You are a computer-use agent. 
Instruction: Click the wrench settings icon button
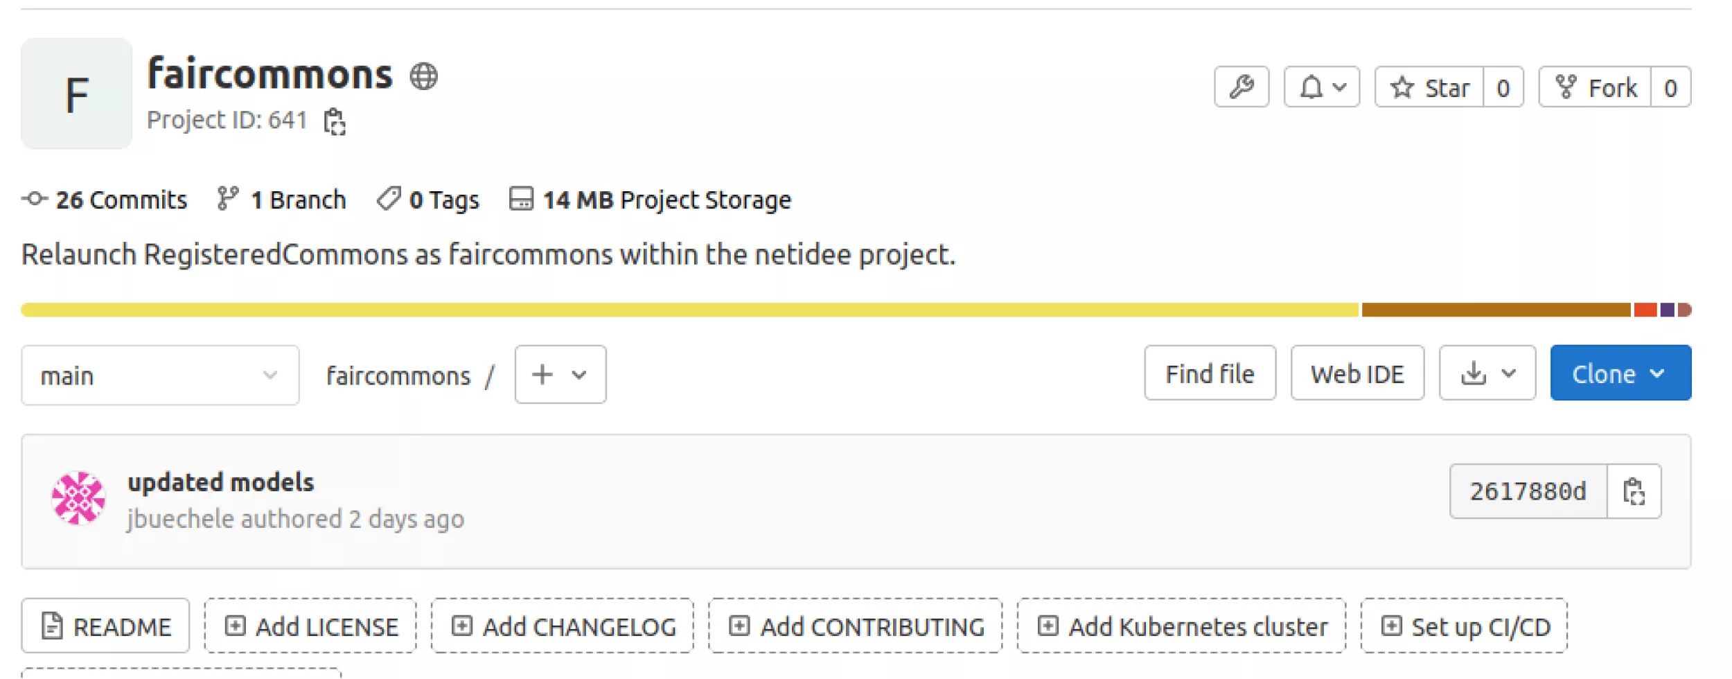pos(1241,87)
